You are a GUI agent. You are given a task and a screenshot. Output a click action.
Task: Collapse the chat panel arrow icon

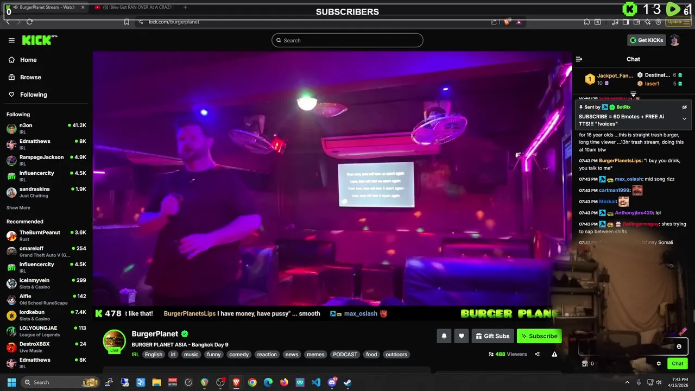pyautogui.click(x=579, y=59)
